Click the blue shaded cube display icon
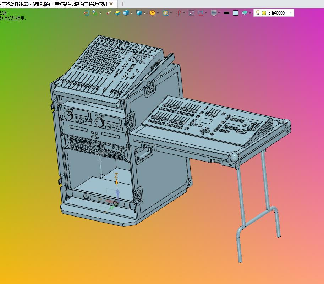 (126, 13)
